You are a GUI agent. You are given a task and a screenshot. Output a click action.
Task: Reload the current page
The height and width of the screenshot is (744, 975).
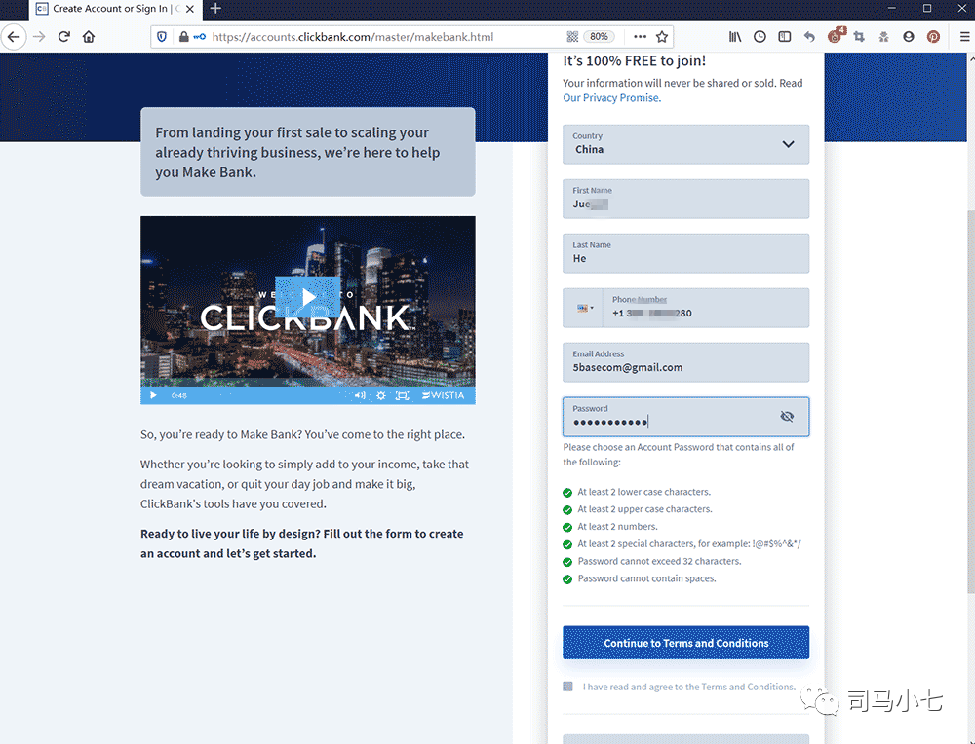point(64,37)
